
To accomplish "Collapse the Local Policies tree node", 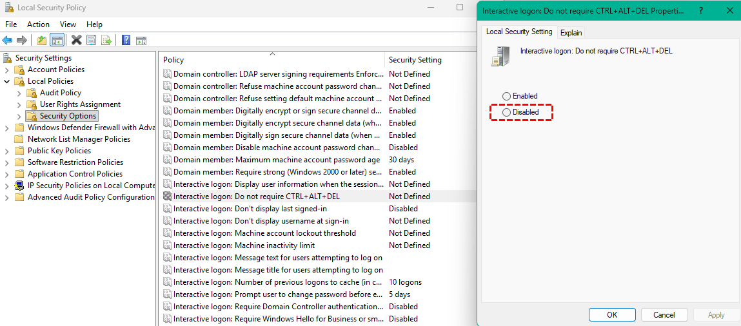I will click(x=7, y=81).
